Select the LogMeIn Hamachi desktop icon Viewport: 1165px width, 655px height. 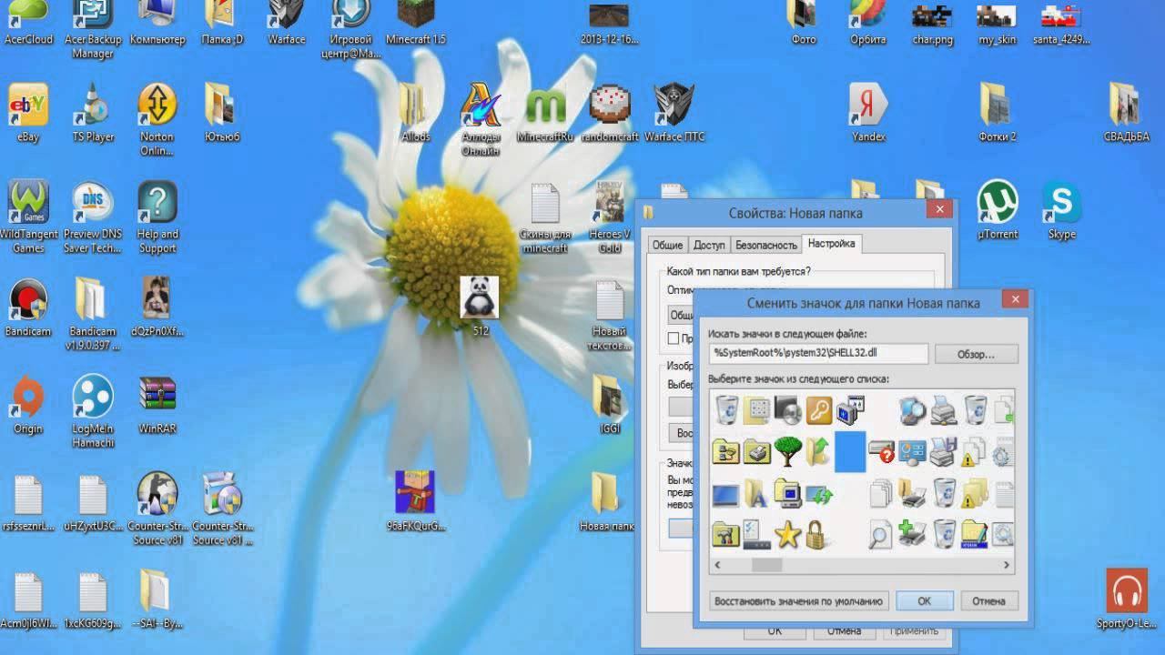[x=93, y=410]
